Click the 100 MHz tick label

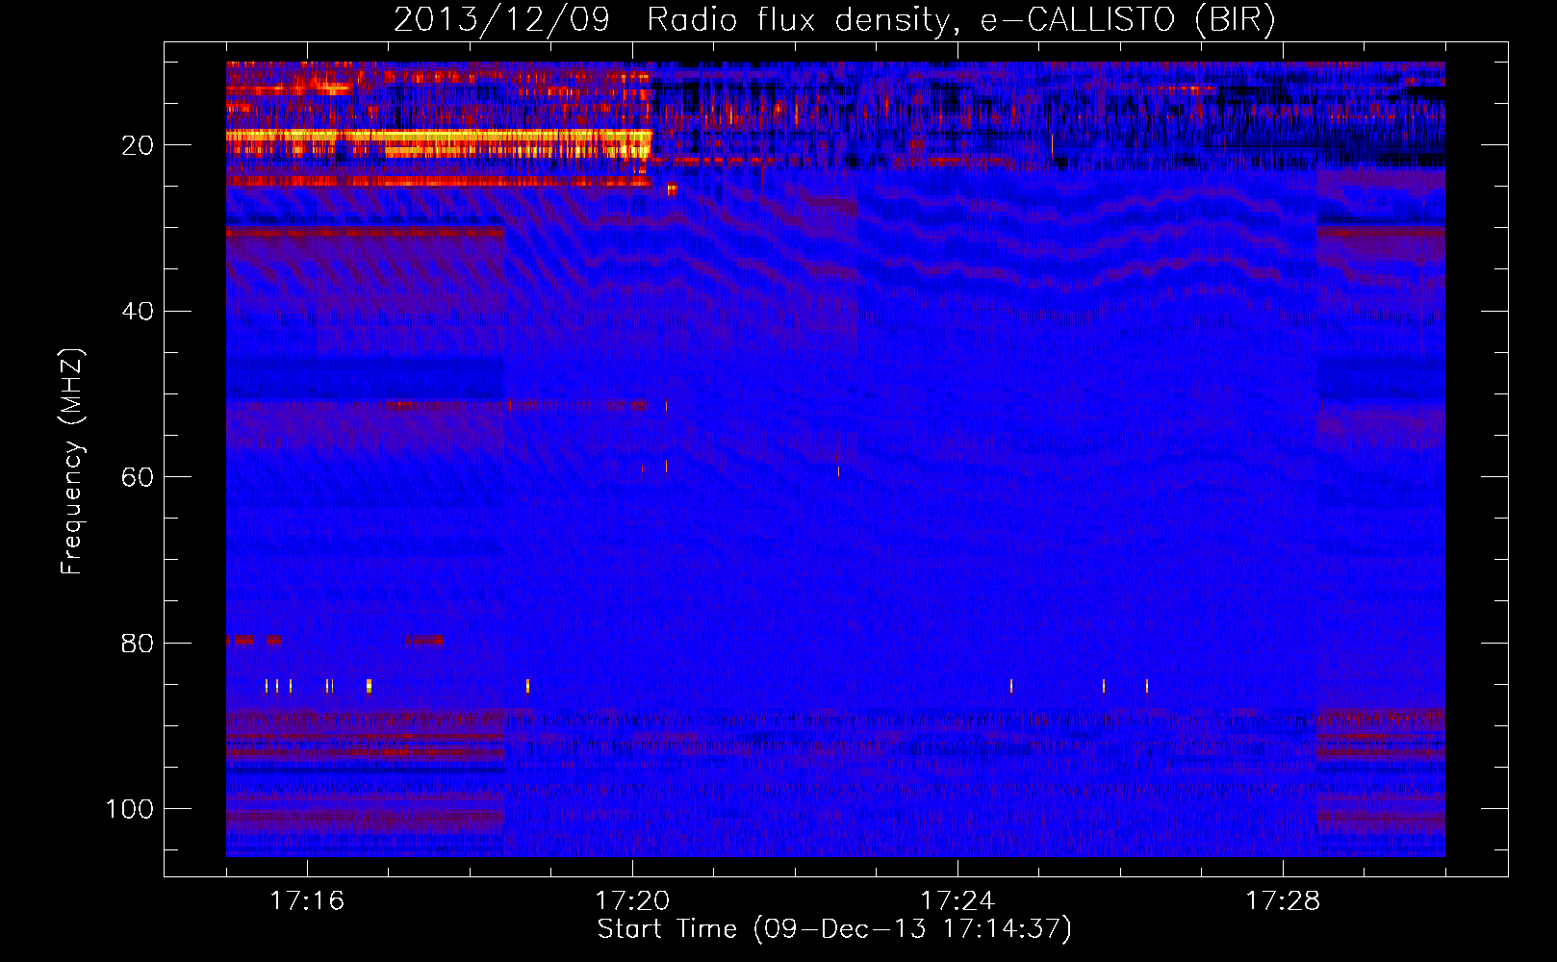pos(130,809)
